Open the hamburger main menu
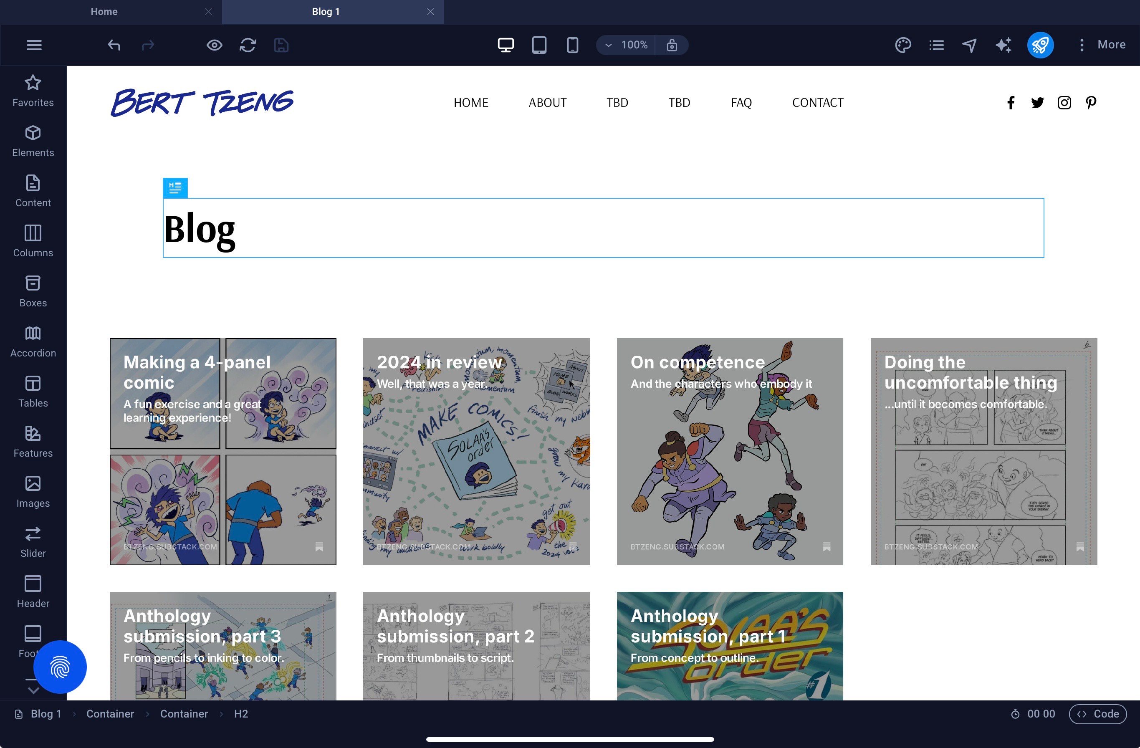 (x=34, y=45)
